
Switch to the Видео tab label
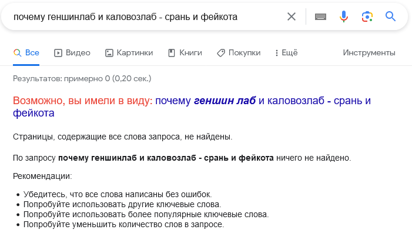click(78, 53)
